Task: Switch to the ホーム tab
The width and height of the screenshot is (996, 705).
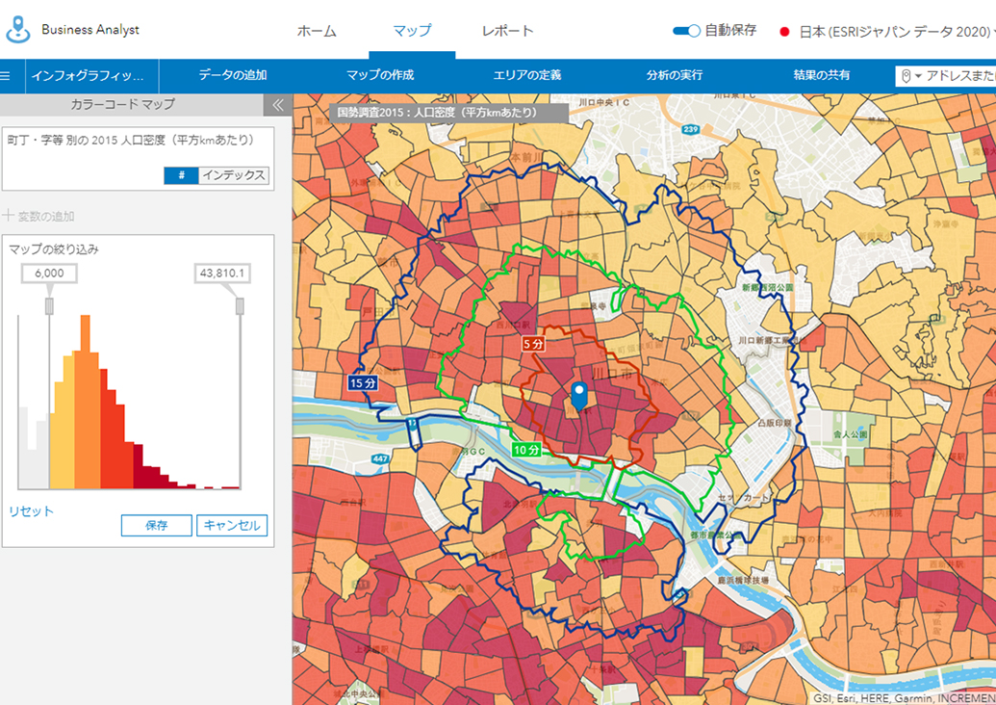Action: pos(317,31)
